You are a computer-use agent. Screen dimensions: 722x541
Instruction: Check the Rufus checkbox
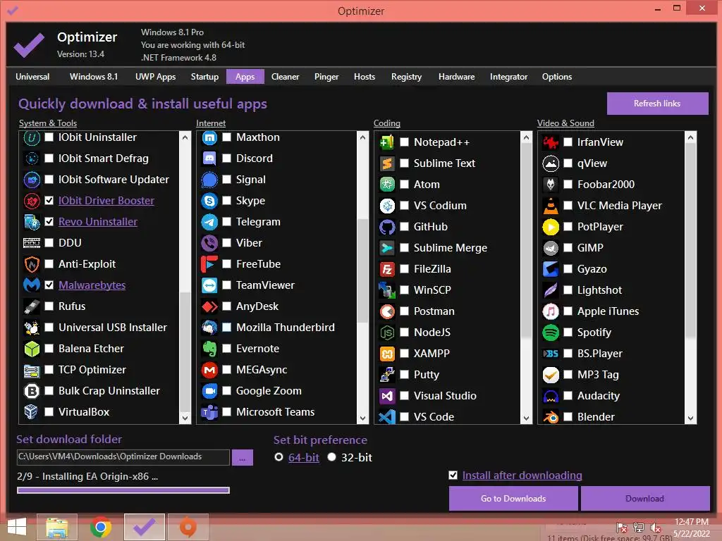[x=49, y=306]
